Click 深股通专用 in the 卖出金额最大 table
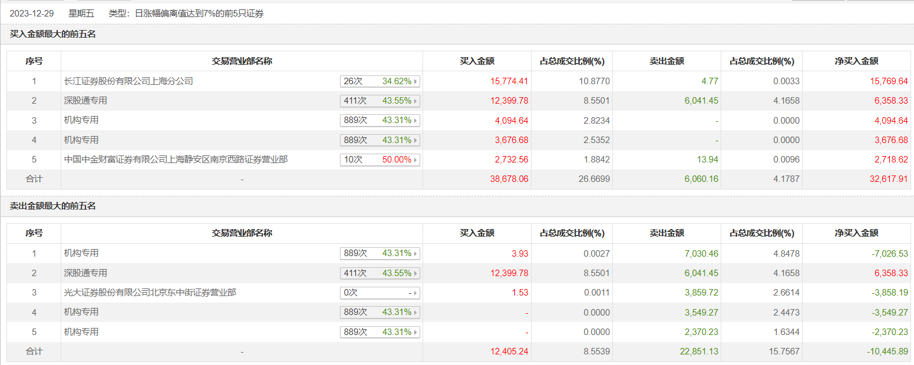This screenshot has height=365, width=914. click(85, 273)
